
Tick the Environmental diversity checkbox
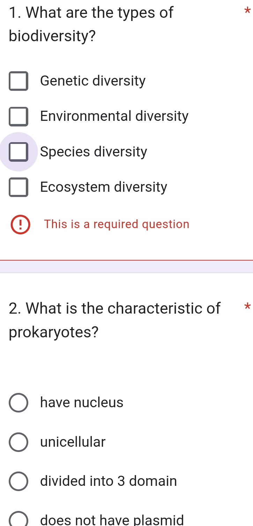(x=18, y=116)
